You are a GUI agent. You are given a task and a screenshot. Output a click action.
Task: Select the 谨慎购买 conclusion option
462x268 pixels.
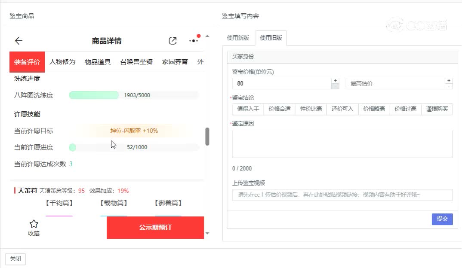437,109
